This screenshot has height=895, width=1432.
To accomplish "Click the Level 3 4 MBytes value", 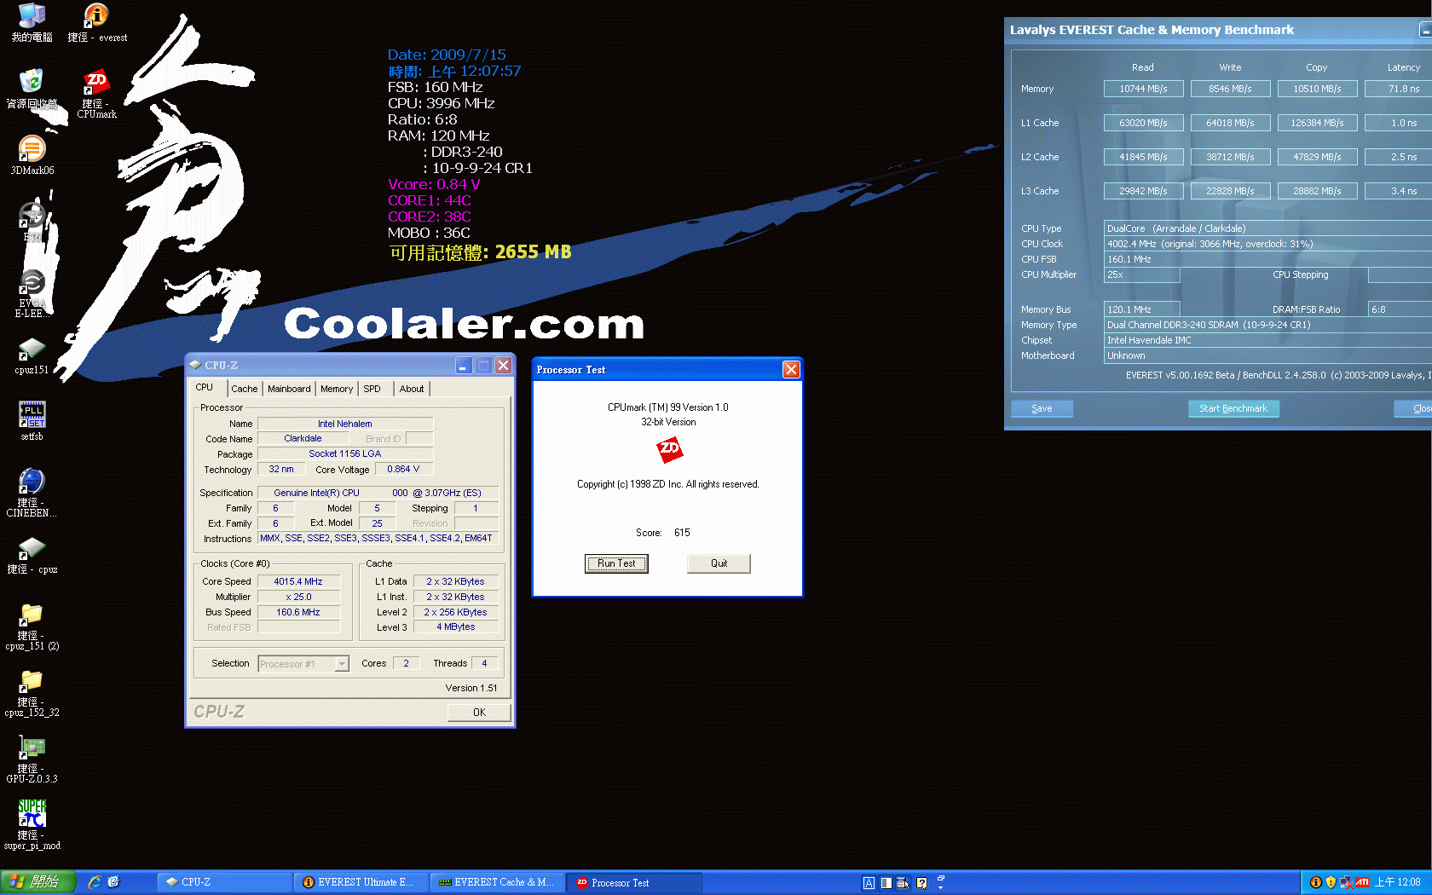I will pos(456,626).
